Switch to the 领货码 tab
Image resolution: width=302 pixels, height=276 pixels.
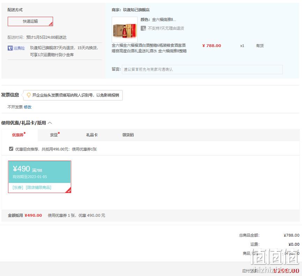[x=128, y=135]
